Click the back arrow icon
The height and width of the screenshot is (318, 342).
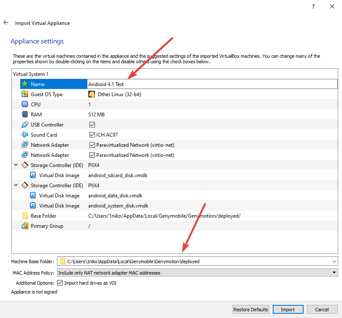[6, 22]
